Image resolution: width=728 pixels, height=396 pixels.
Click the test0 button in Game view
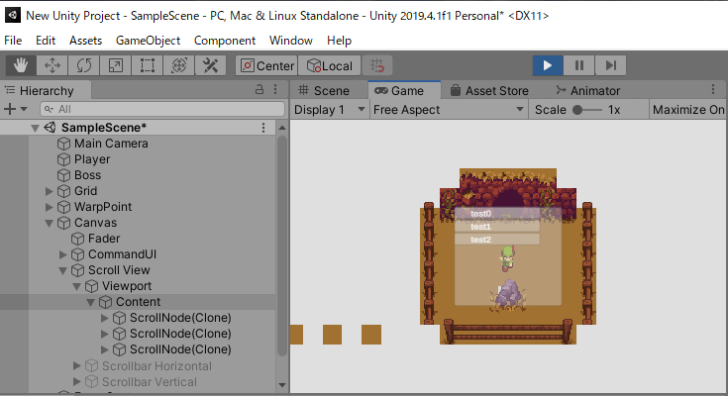click(x=497, y=214)
